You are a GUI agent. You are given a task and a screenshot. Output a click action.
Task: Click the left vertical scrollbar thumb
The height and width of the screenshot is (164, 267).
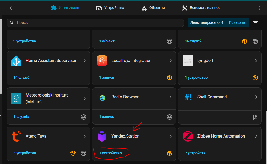click(1, 56)
